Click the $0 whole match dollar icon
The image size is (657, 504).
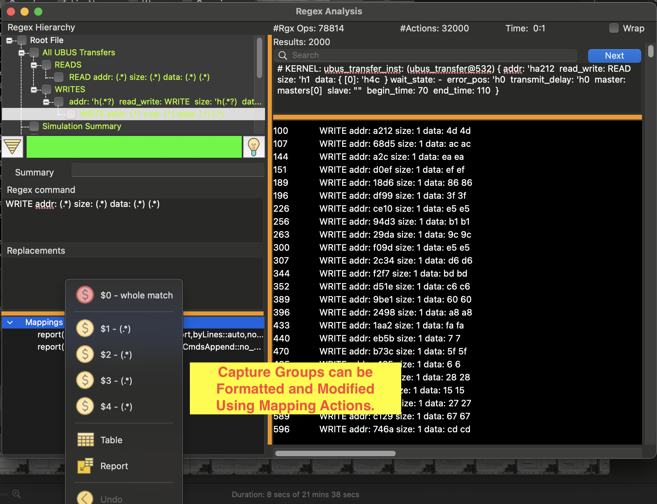[x=85, y=295]
